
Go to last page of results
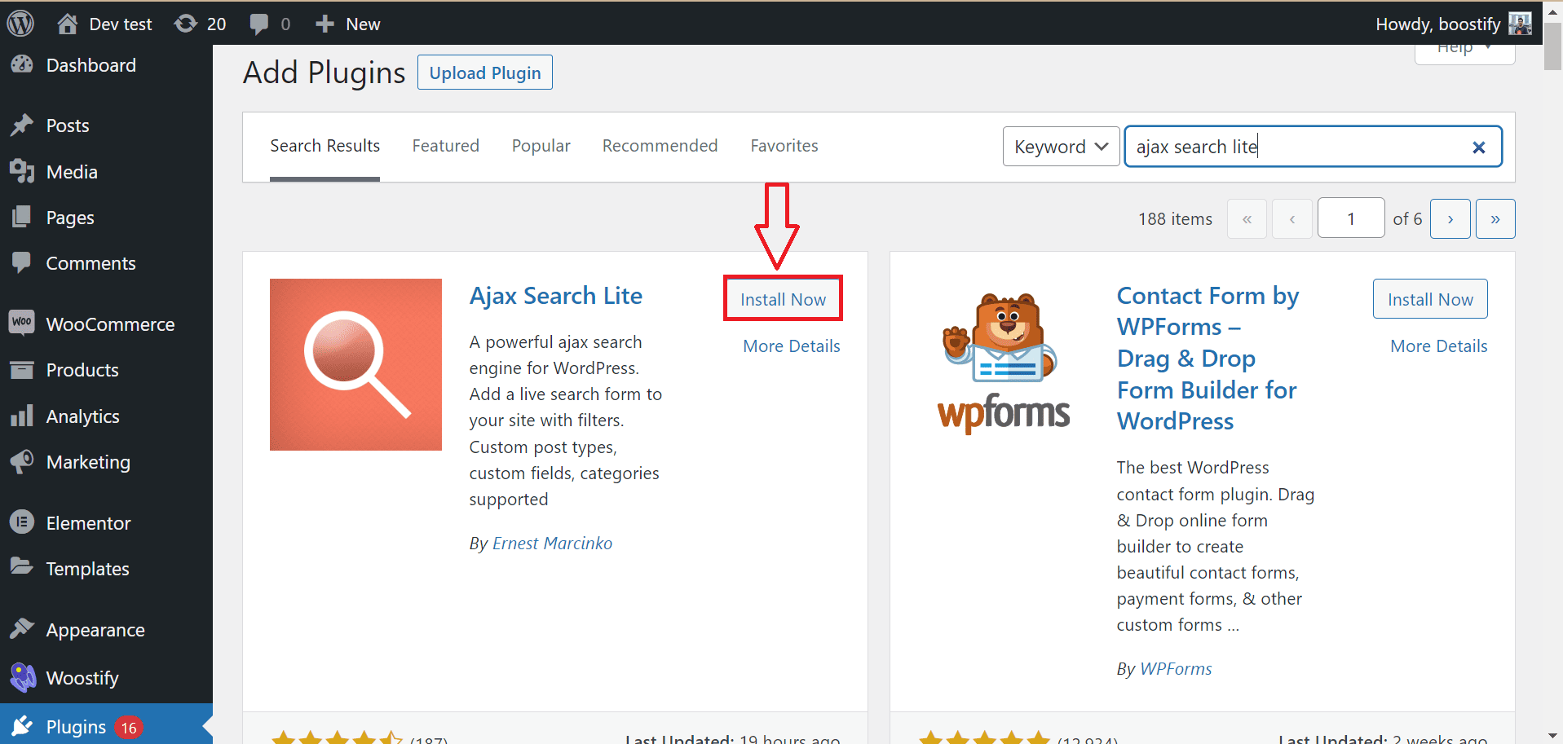coord(1495,218)
